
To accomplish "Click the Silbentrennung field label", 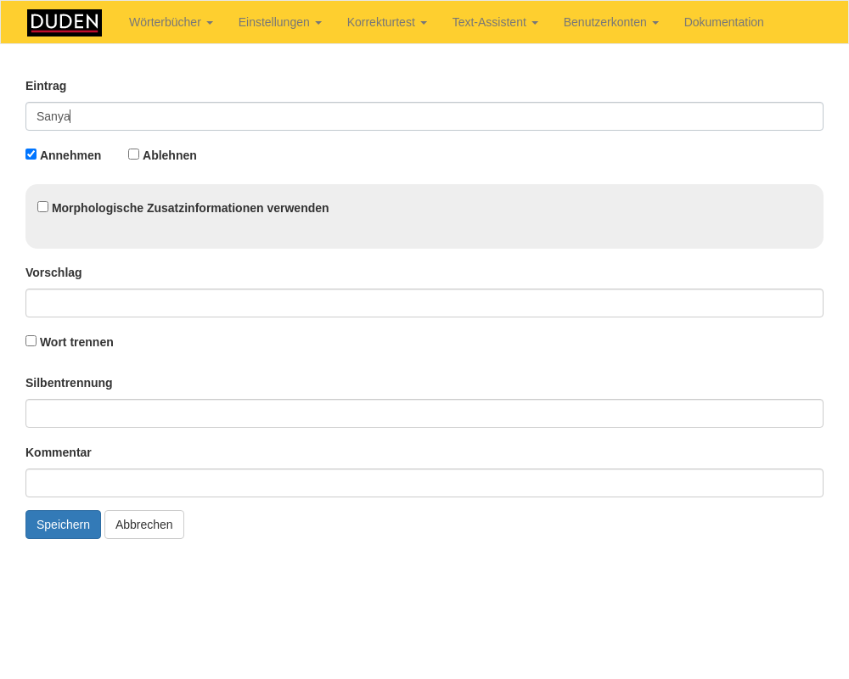I will (69, 383).
